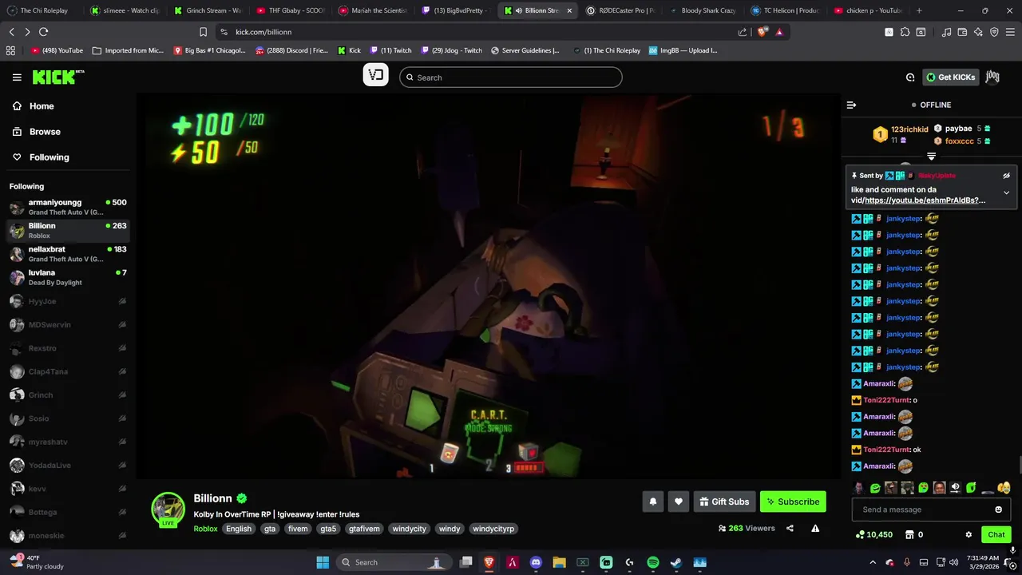1022x575 pixels.
Task: Open Brave music playlist icon
Action: pos(946,32)
